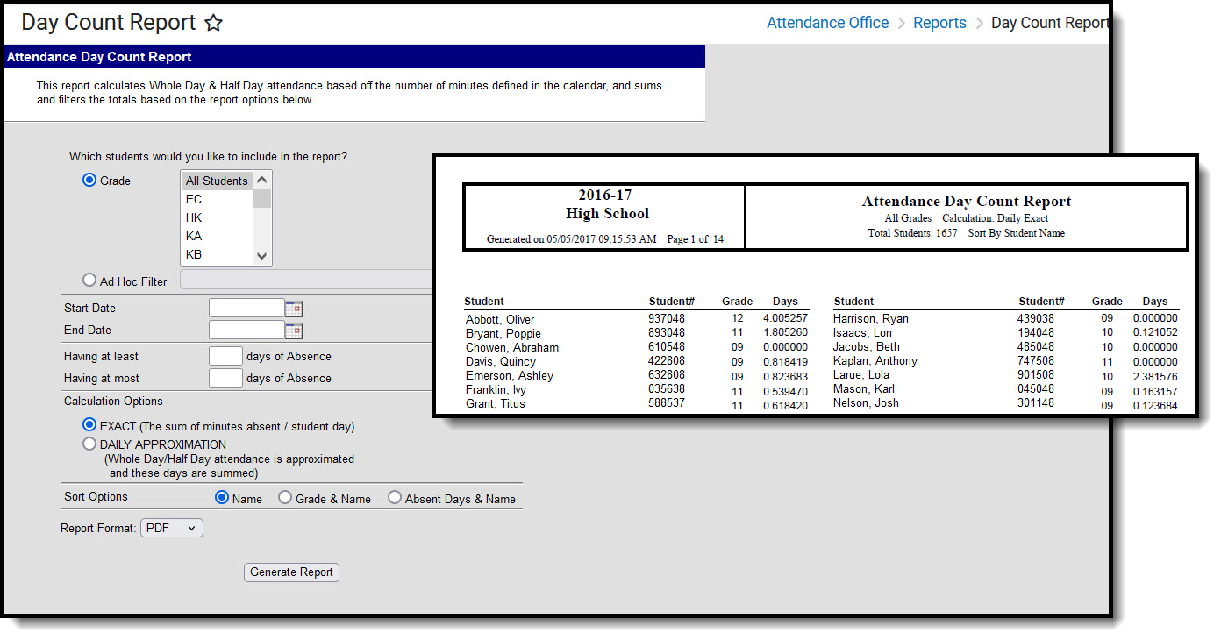The image size is (1221, 640).
Task: Click student name Chowen, Abraham in report
Action: pos(512,348)
